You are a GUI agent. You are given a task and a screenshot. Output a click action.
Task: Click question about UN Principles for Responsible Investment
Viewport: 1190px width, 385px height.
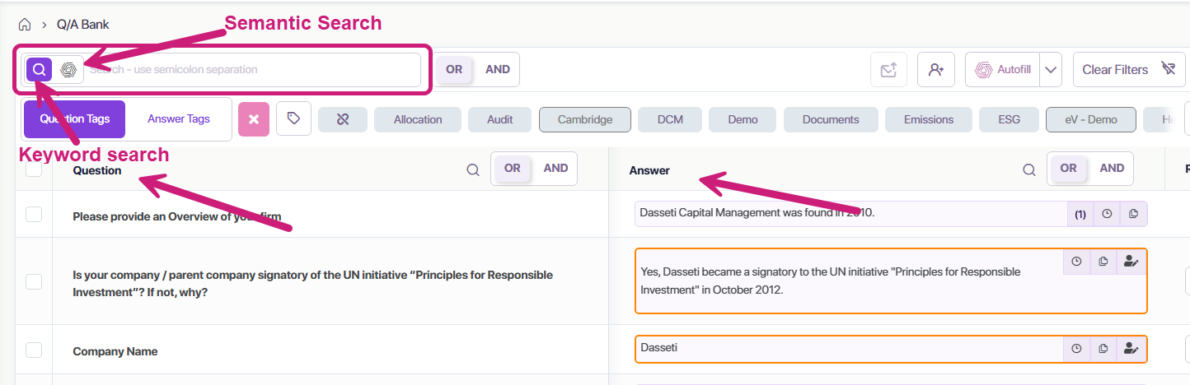click(313, 283)
